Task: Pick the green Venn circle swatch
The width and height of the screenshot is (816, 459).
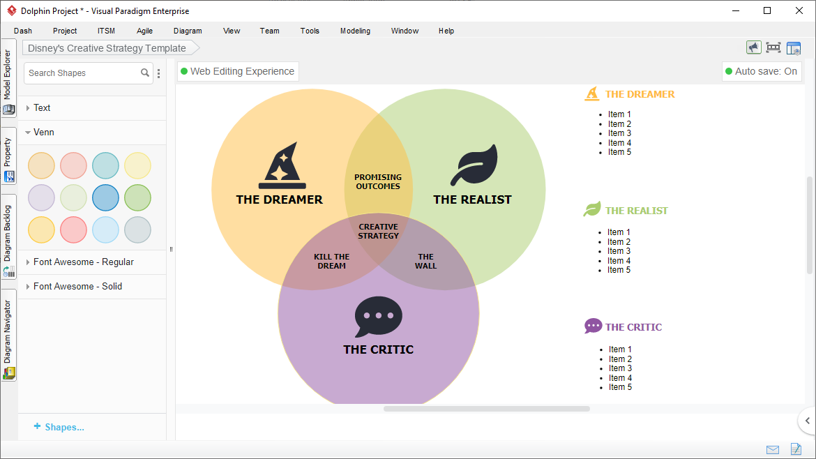Action: (138, 197)
